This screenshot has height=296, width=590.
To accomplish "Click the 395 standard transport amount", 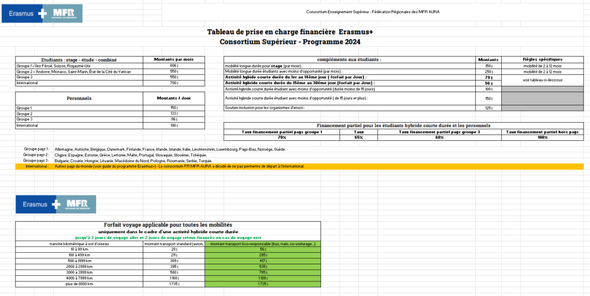I will point(174,267).
